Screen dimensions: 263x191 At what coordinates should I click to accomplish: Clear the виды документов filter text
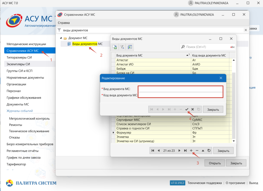[x=246, y=30]
